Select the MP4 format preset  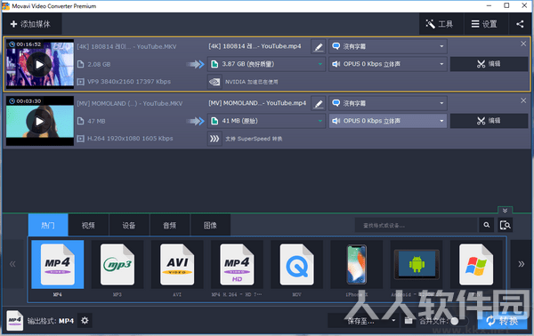tap(58, 268)
